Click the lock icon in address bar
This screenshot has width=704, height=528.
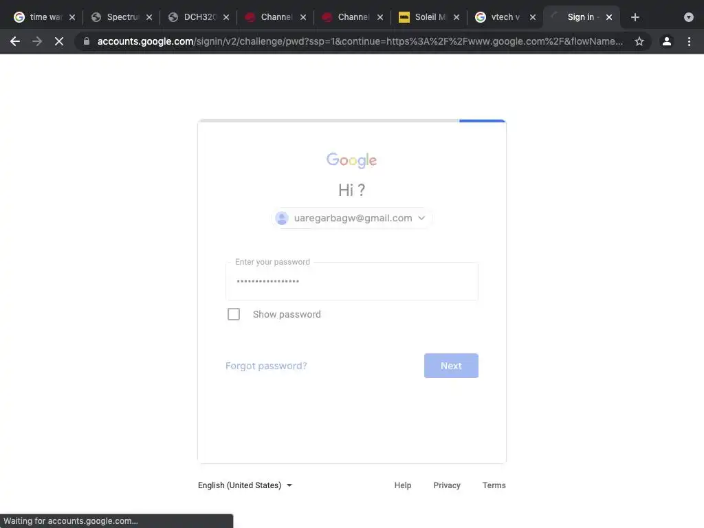coord(87,41)
